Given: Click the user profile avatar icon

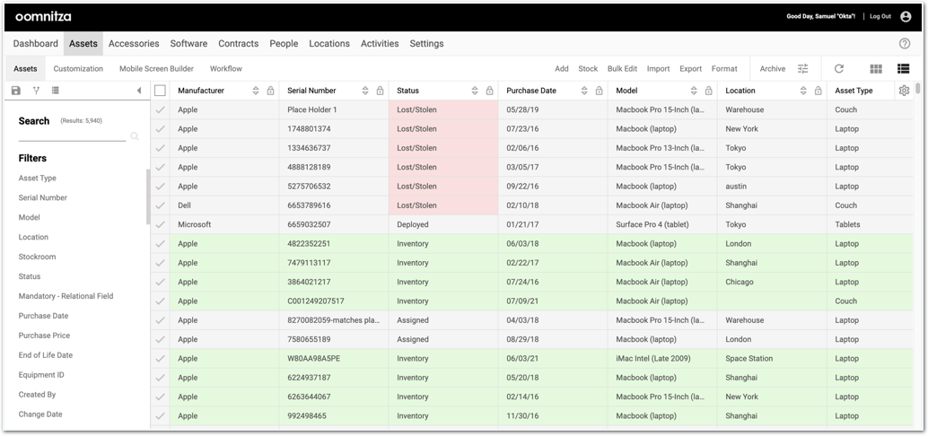Looking at the screenshot, I should pyautogui.click(x=906, y=16).
